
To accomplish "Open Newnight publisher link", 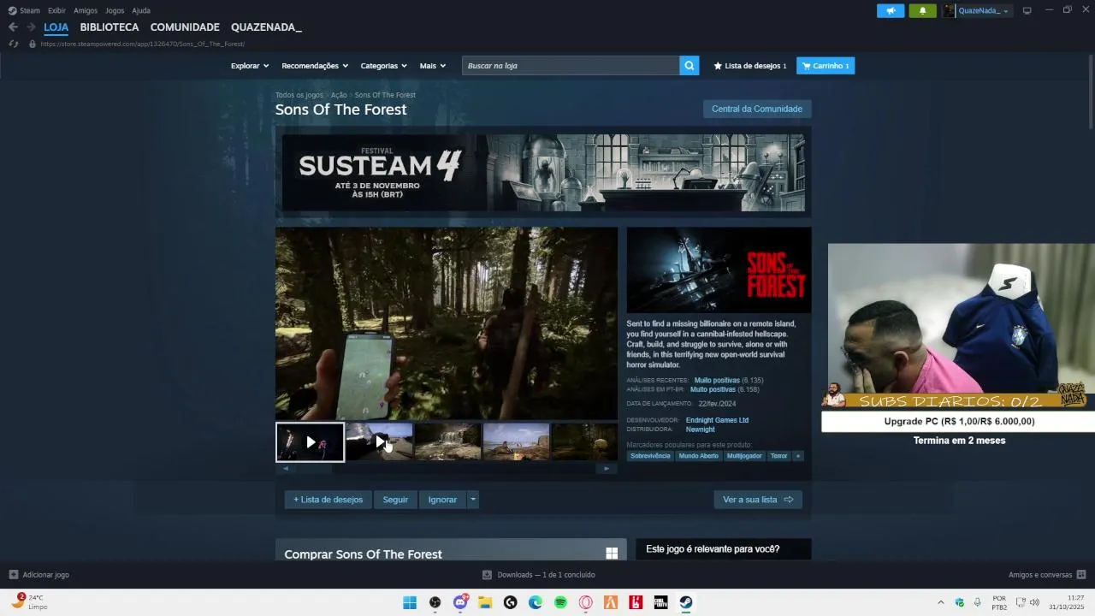I will coord(700,429).
